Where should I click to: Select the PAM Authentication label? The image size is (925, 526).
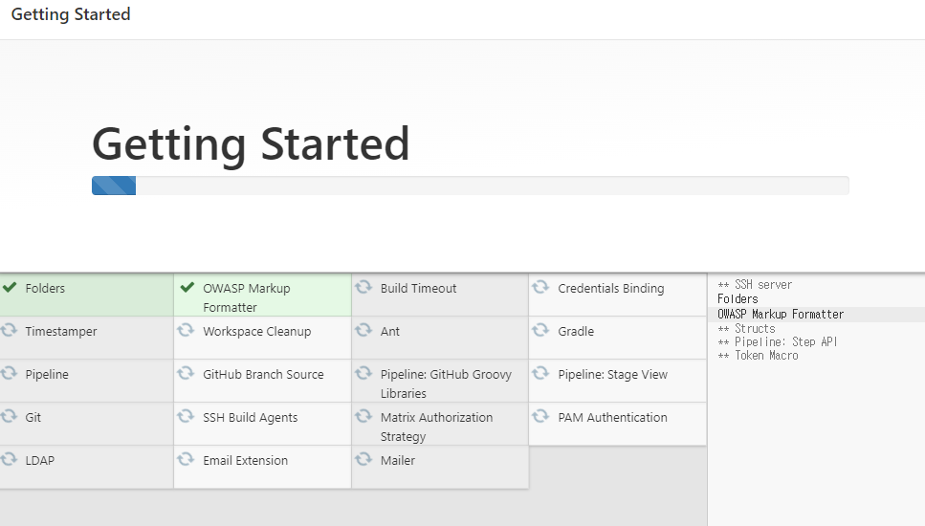[612, 418]
